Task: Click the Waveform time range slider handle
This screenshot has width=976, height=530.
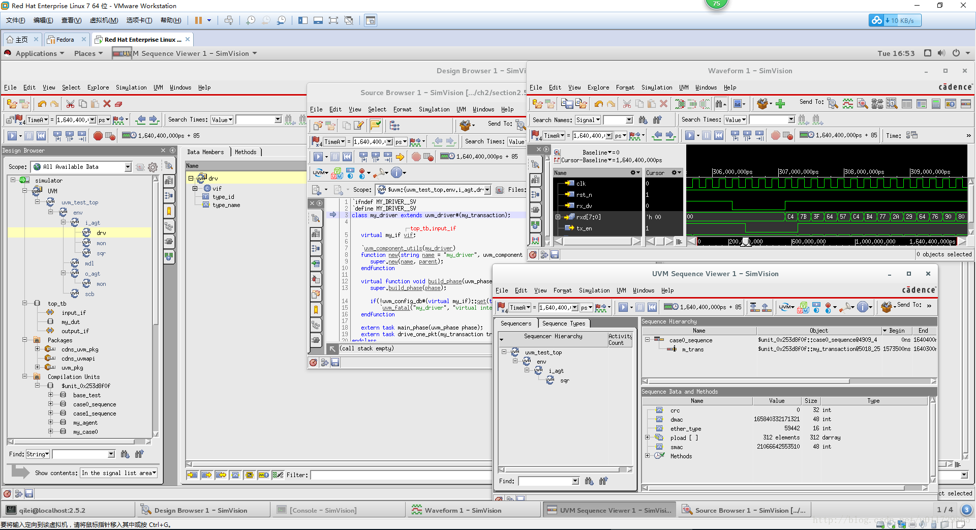Action: (x=746, y=242)
